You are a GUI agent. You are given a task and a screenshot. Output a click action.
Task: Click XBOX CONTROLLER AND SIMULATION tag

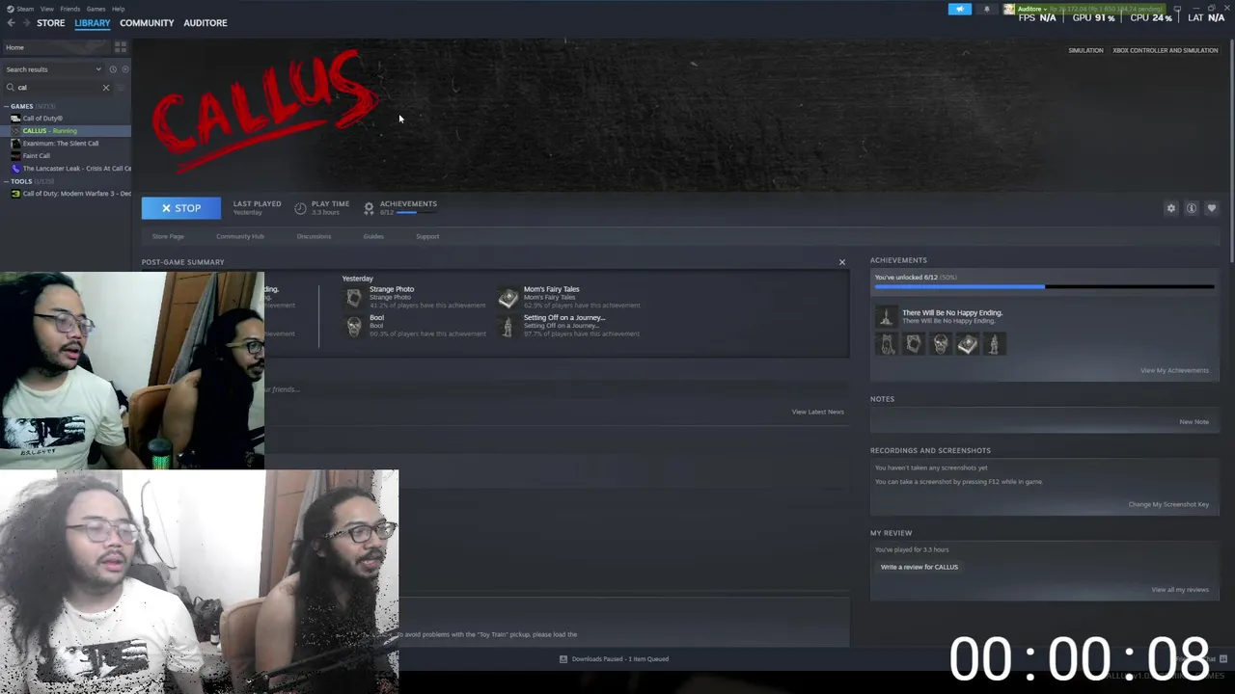tap(1166, 50)
